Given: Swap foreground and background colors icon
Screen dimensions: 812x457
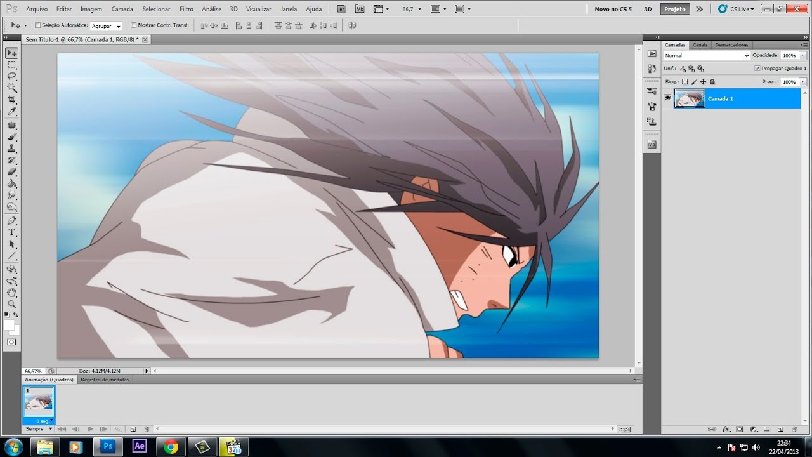Looking at the screenshot, I should point(16,315).
